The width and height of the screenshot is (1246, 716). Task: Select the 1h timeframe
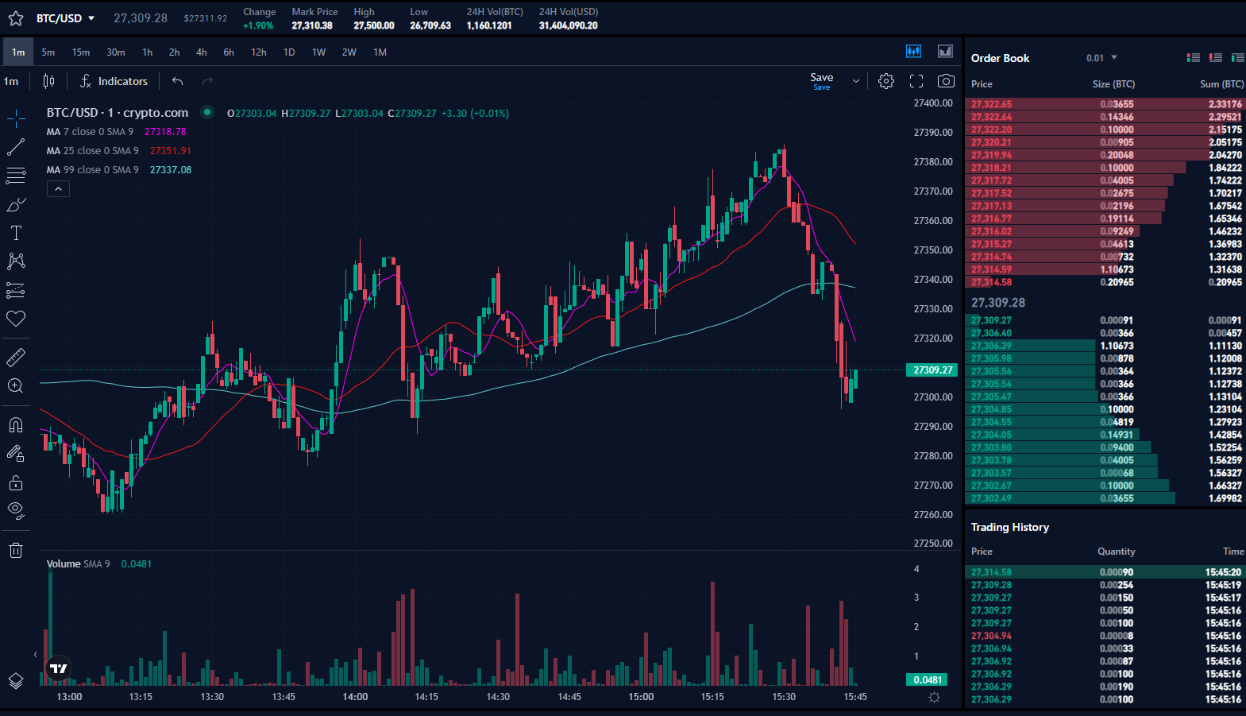tap(148, 52)
